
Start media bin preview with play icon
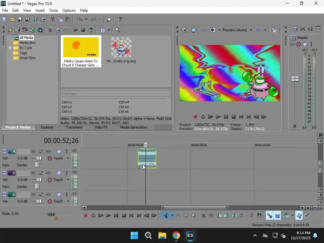click(76, 30)
